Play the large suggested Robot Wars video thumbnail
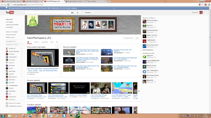The width and height of the screenshot is (211, 118). click(x=43, y=58)
